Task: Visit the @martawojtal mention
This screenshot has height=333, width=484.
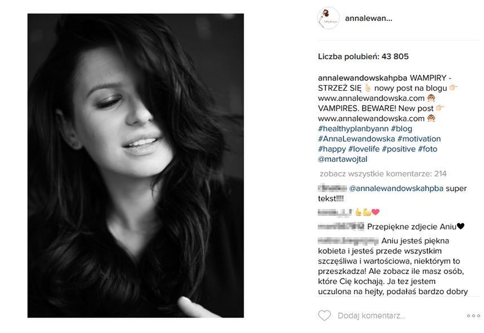Action: pyautogui.click(x=343, y=159)
